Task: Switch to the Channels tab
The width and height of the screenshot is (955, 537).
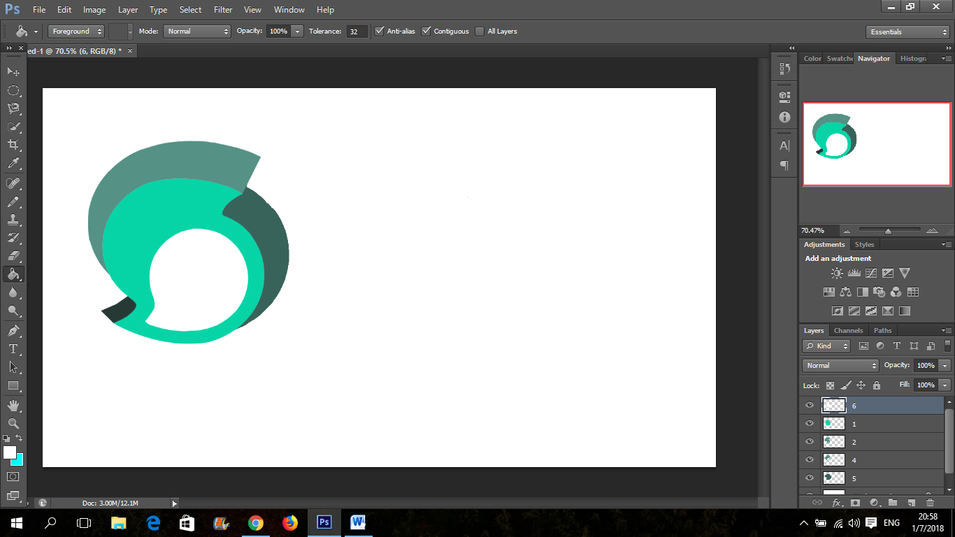Action: coord(849,331)
